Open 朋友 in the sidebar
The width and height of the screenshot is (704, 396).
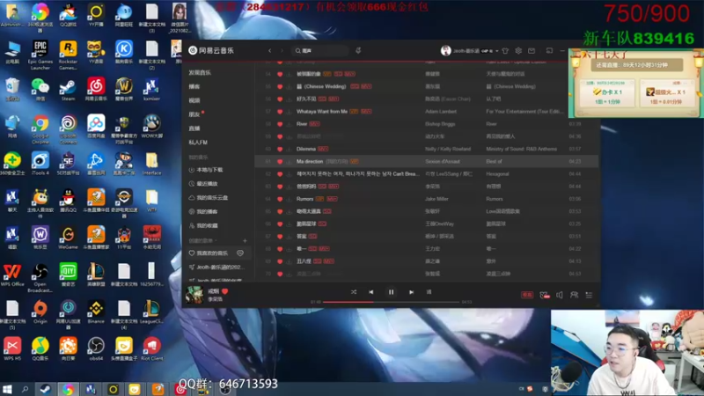(194, 114)
